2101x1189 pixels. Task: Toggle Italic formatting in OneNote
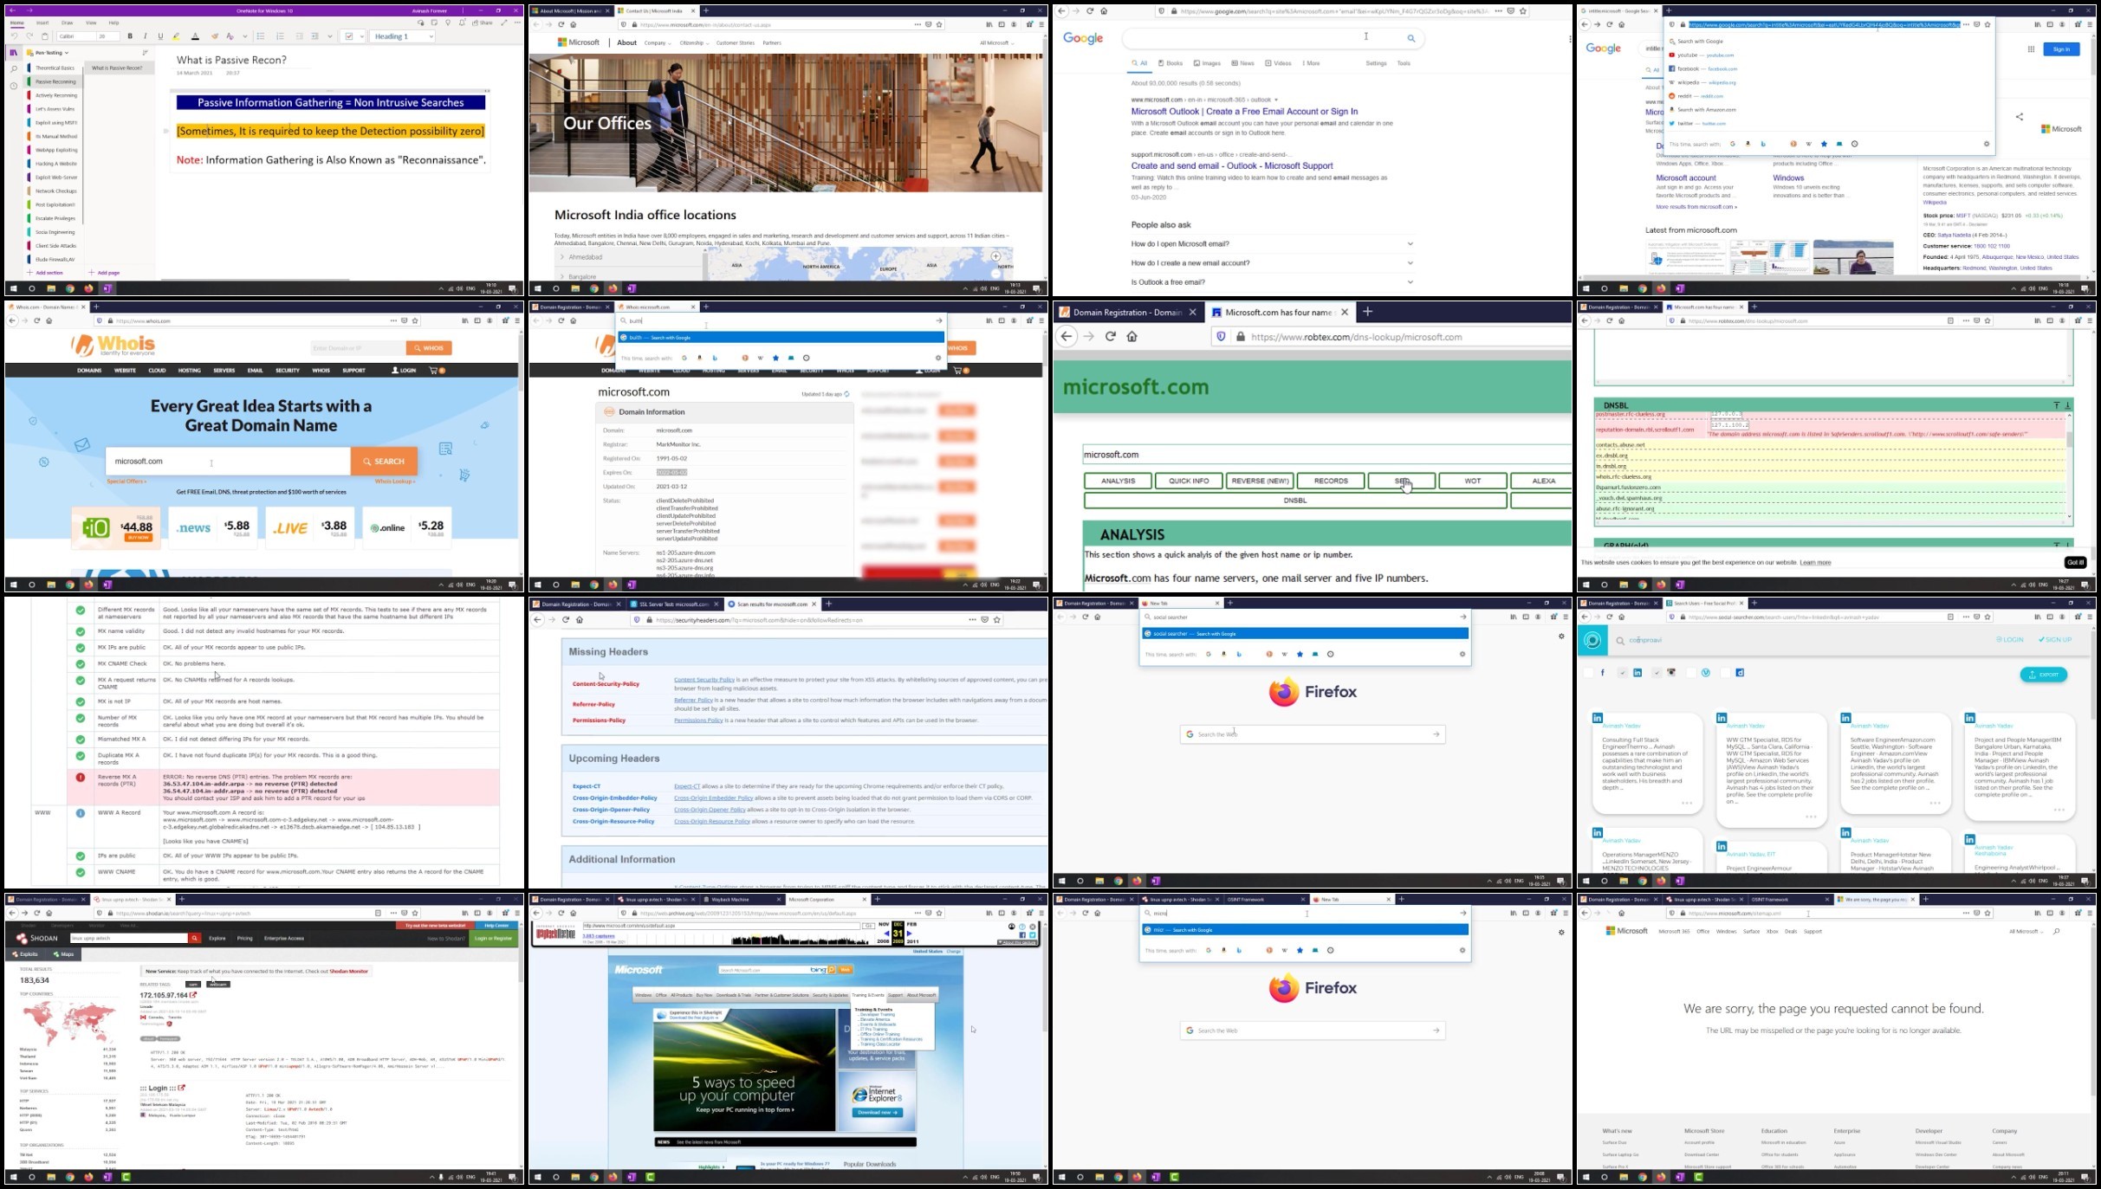(x=145, y=36)
